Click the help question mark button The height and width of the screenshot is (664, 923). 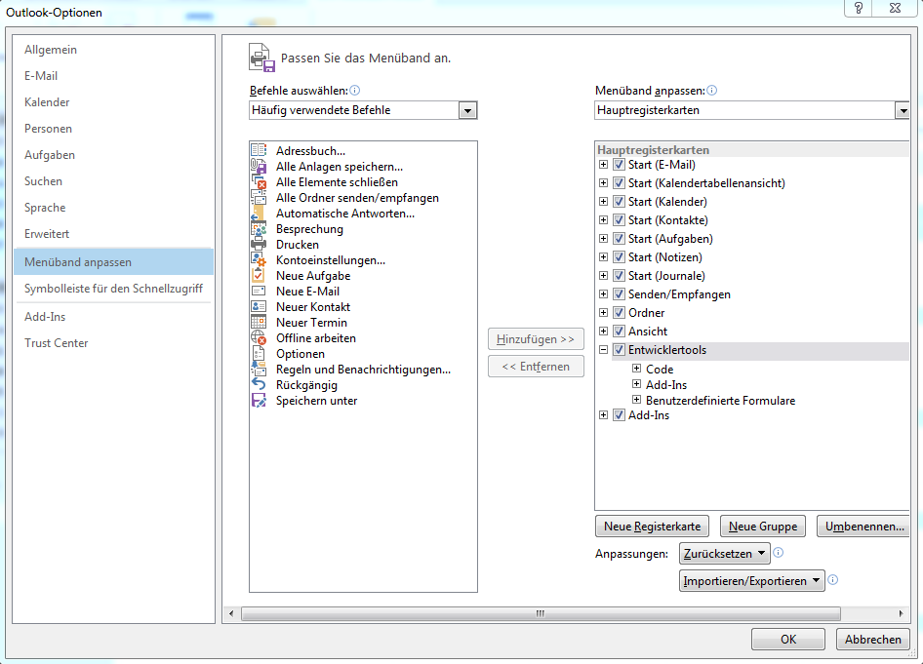click(859, 8)
